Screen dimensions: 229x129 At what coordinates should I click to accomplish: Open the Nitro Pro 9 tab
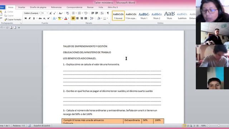[113, 7]
